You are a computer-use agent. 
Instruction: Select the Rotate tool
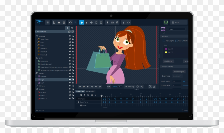(x=96, y=23)
